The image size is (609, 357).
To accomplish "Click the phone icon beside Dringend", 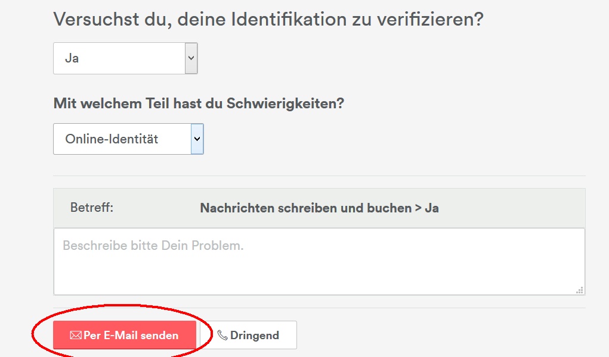I will [x=222, y=336].
